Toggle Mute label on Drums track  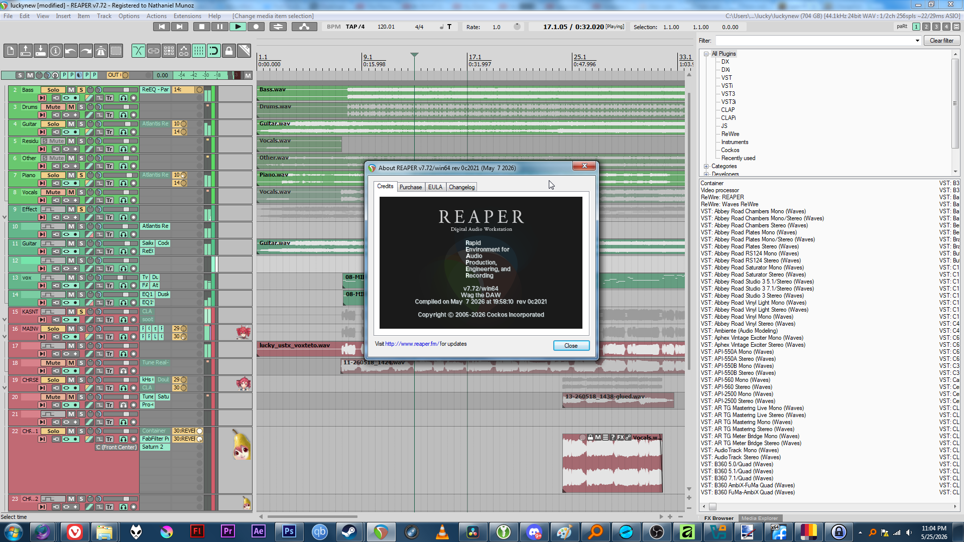click(53, 107)
